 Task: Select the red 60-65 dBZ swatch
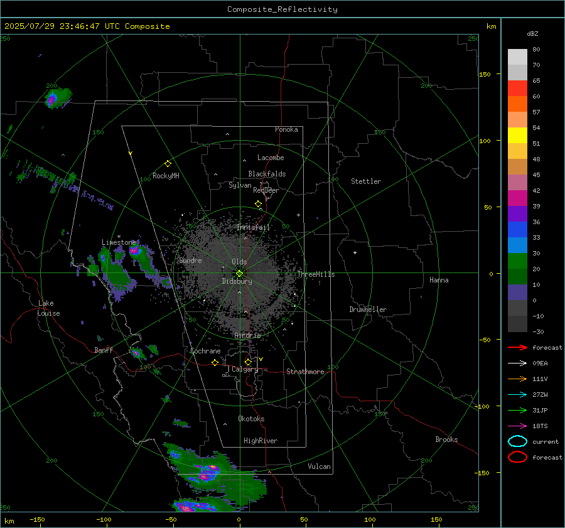coord(517,89)
